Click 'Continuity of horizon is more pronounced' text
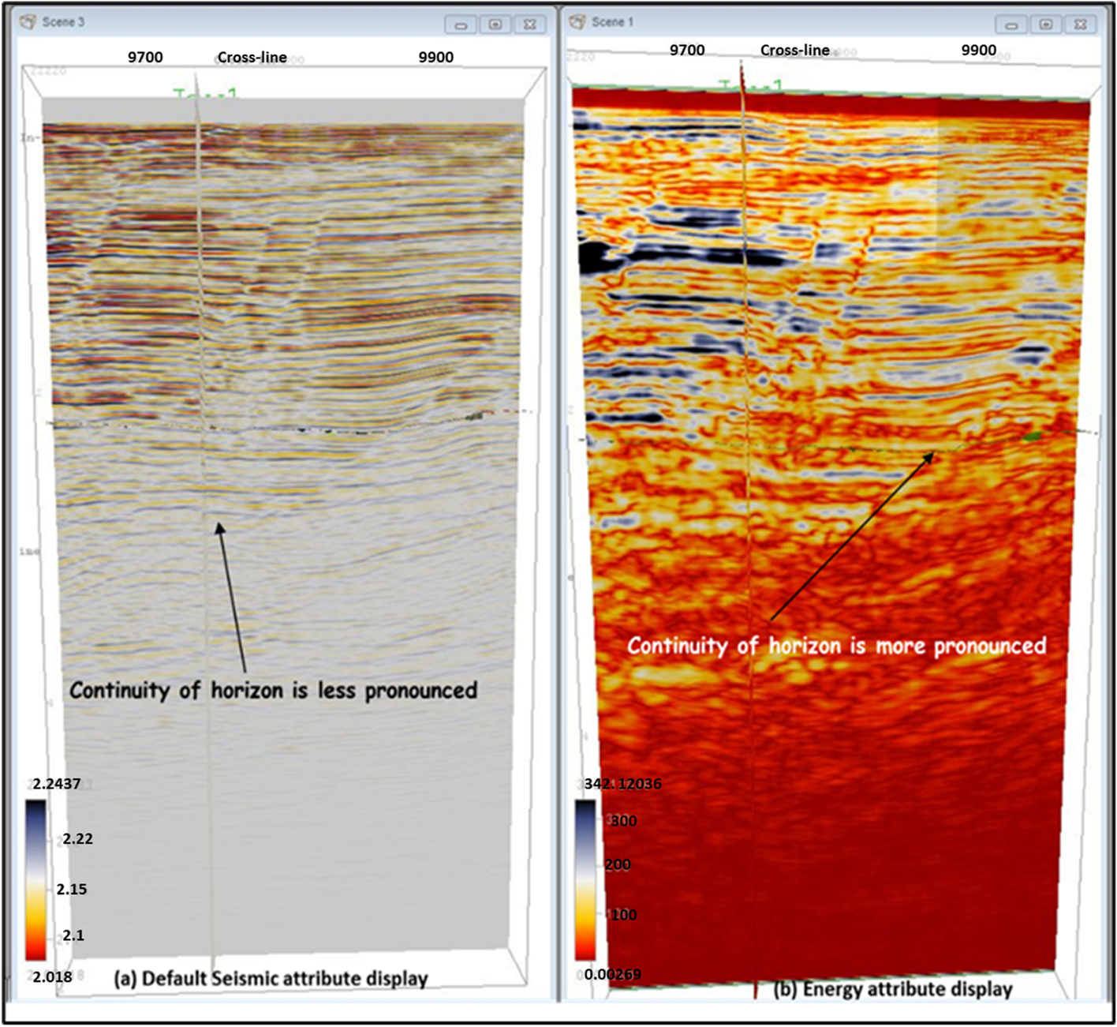 tap(837, 646)
